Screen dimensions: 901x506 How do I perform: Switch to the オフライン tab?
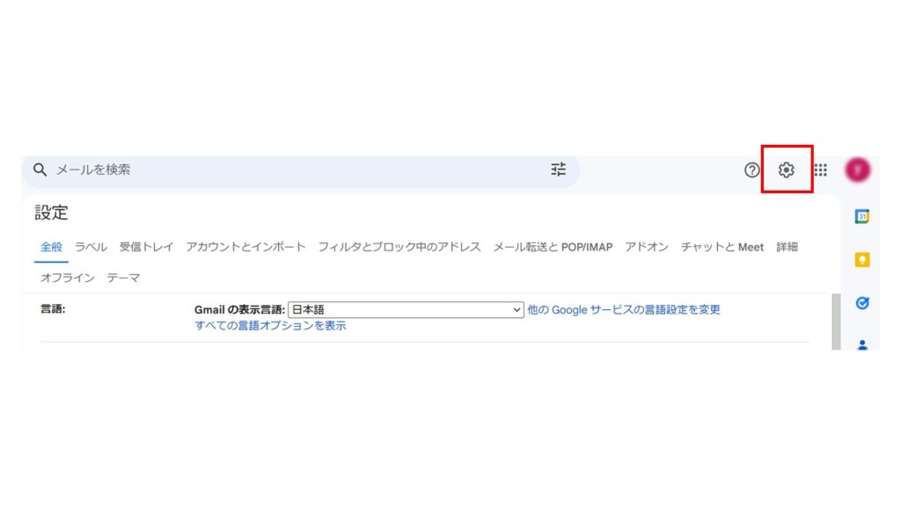click(67, 278)
